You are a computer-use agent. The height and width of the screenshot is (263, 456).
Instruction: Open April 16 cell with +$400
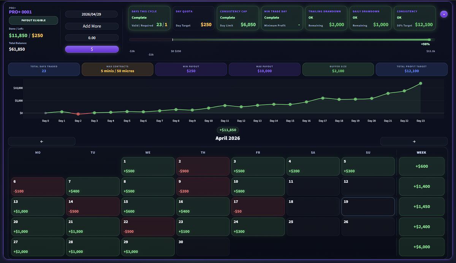point(203,207)
